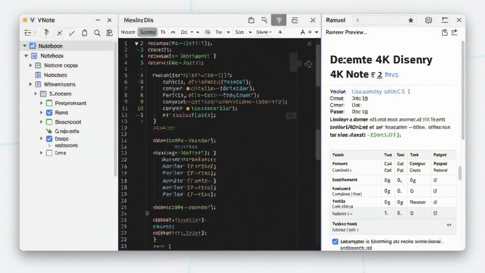Open the Dlvvw dropdown in editor toolbar
This screenshot has width=485, height=273.
click(x=264, y=32)
